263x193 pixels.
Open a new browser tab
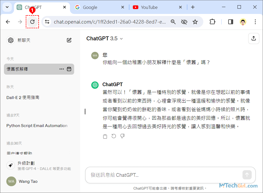click(x=193, y=7)
